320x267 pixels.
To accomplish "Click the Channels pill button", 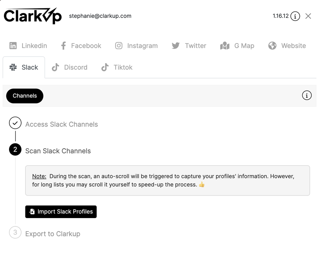I will pyautogui.click(x=25, y=96).
